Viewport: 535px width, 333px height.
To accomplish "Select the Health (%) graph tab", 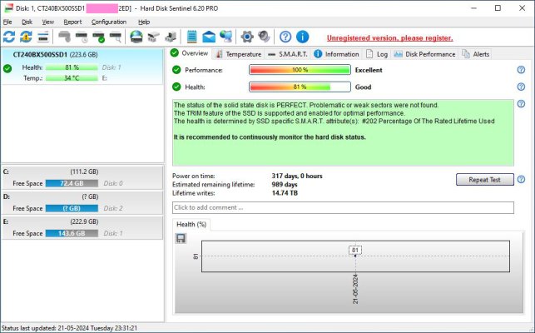I will pos(191,225).
